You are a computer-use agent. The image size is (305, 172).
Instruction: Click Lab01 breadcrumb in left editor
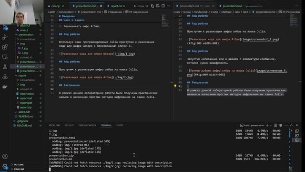pyautogui.click(x=52, y=12)
